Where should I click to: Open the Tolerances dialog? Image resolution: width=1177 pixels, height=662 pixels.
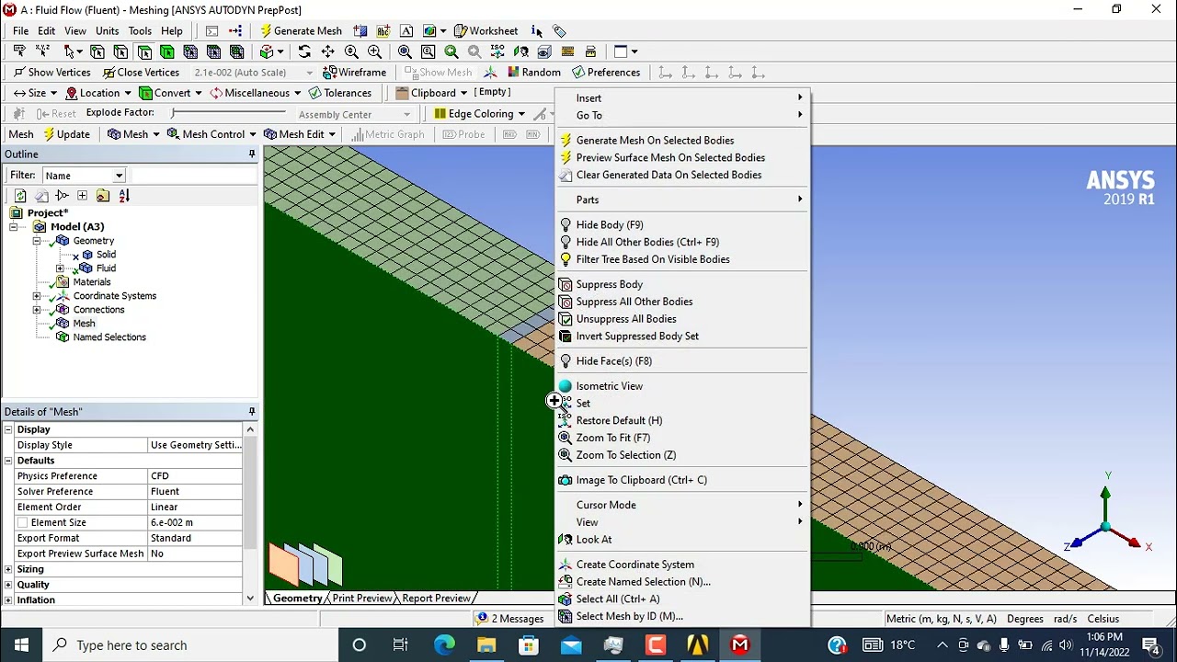pos(340,93)
